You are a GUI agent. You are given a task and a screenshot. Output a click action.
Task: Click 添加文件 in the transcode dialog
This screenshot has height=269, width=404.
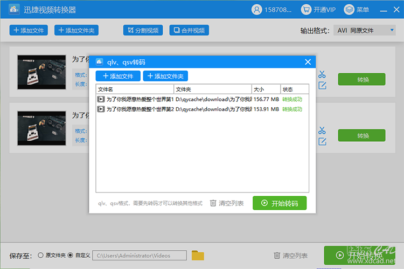click(118, 76)
